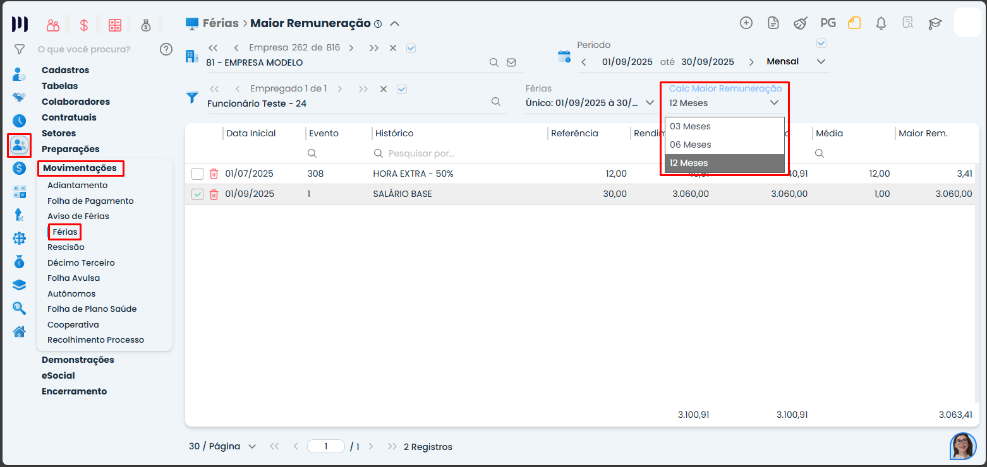Image resolution: width=987 pixels, height=467 pixels.
Task: Click the clock icon in left sidebar
Action: click(19, 121)
